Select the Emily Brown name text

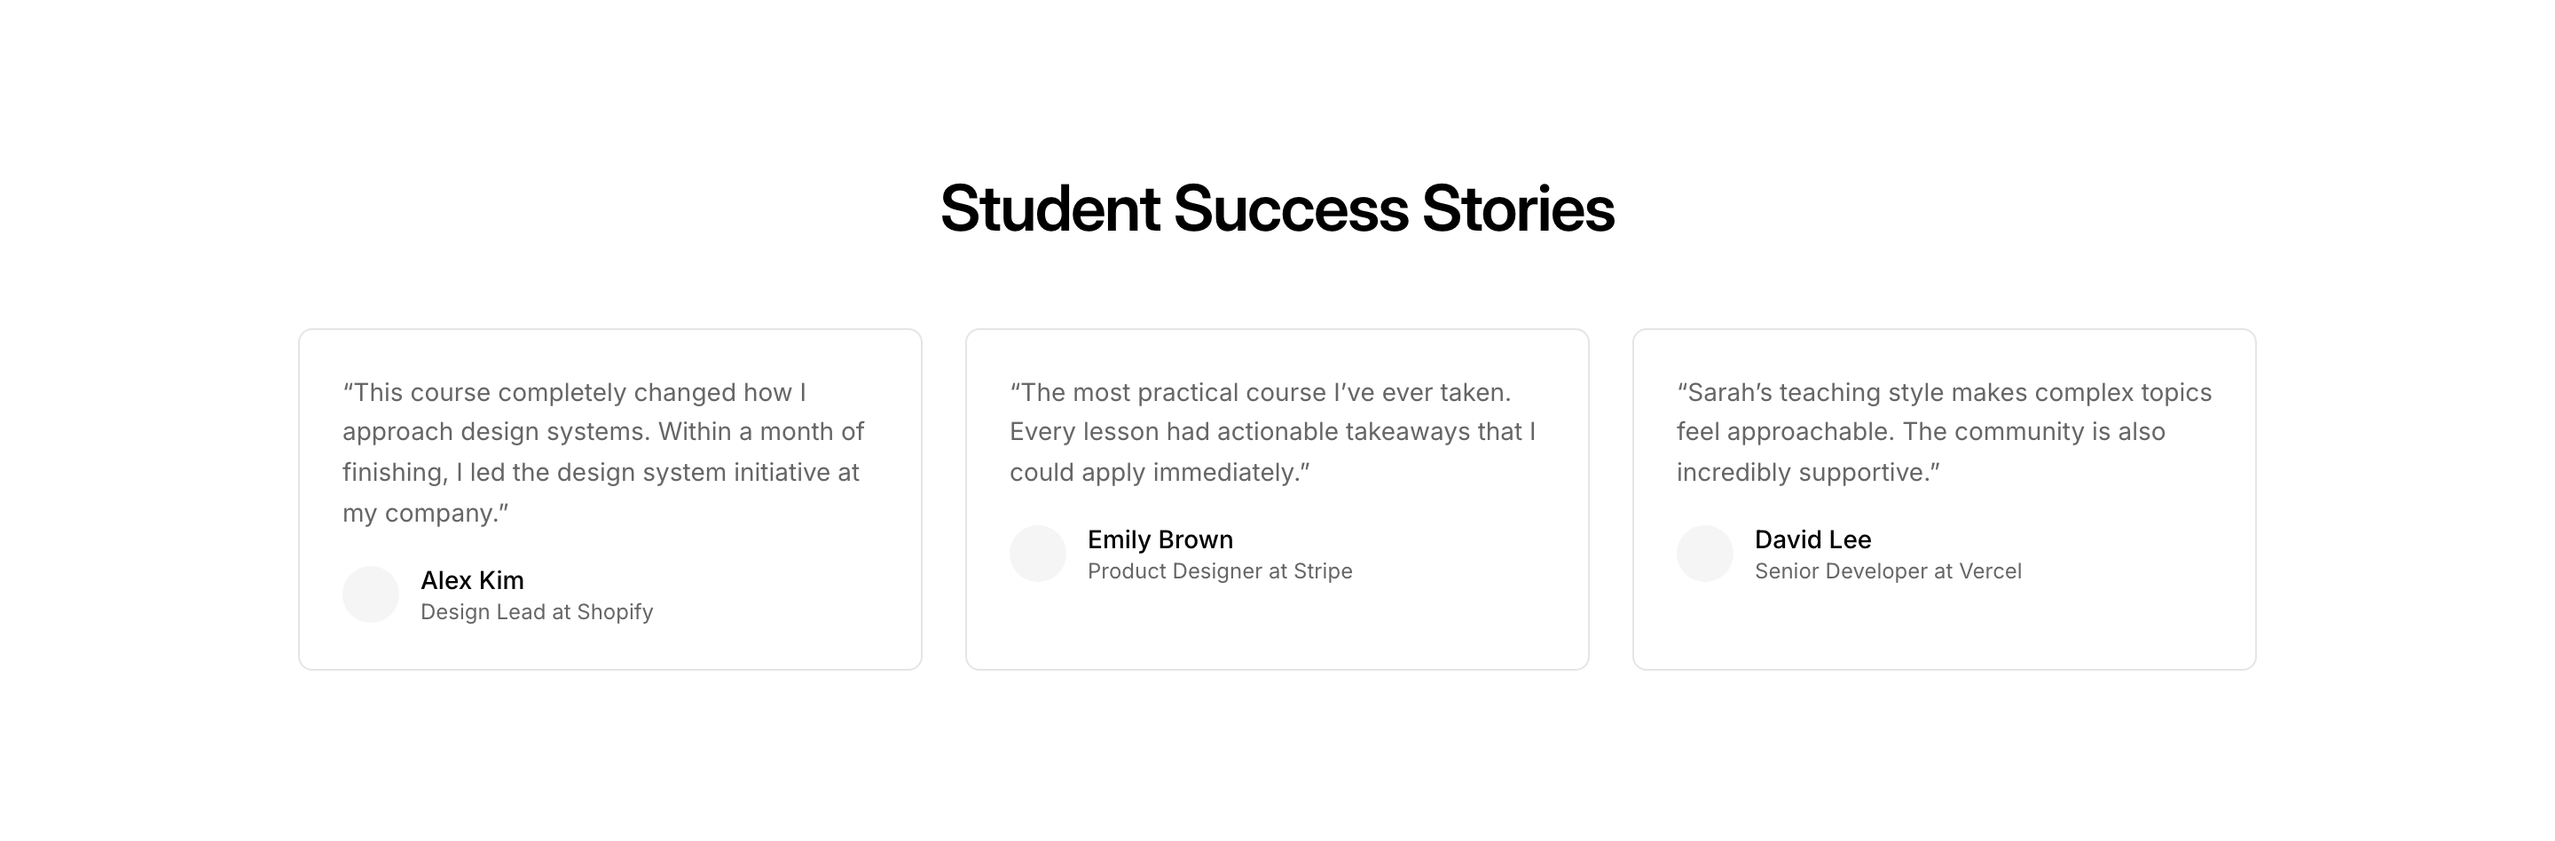tap(1160, 539)
